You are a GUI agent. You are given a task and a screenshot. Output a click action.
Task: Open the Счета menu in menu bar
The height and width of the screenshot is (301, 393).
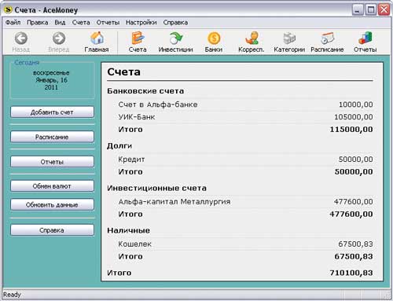(x=81, y=23)
